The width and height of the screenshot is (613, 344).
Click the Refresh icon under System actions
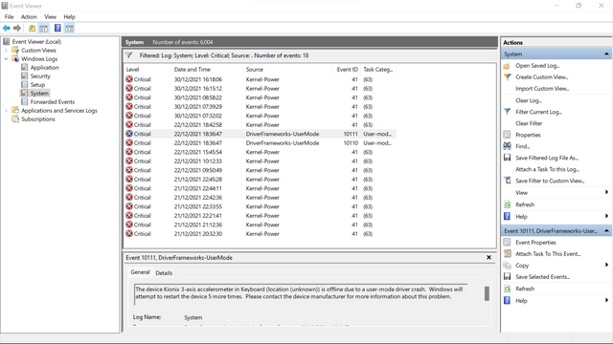[507, 204]
